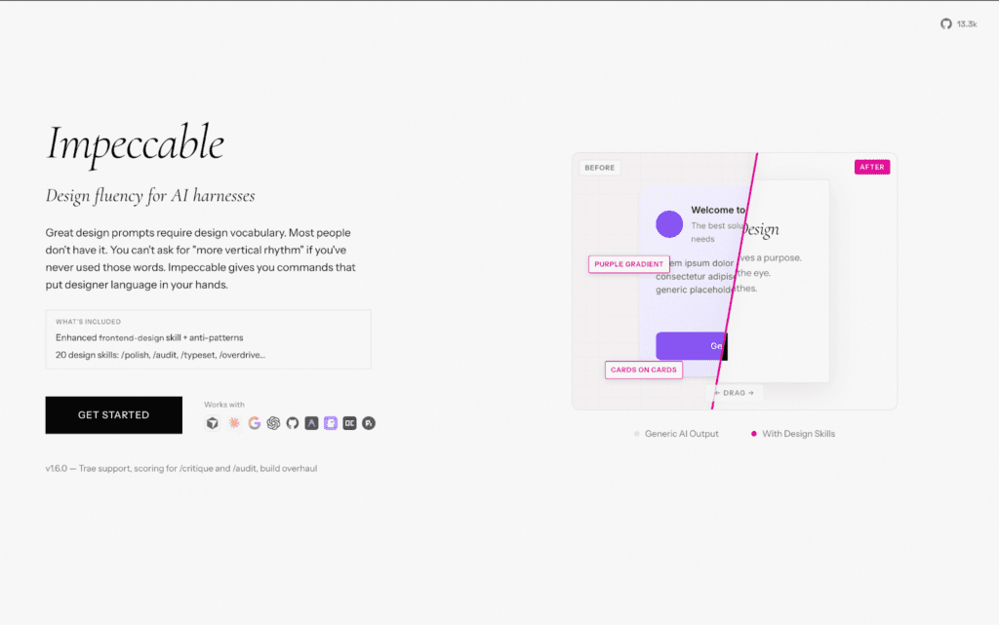Viewport: 999px width, 625px height.
Task: Choose the OpenAI knot logo icon
Action: [274, 423]
